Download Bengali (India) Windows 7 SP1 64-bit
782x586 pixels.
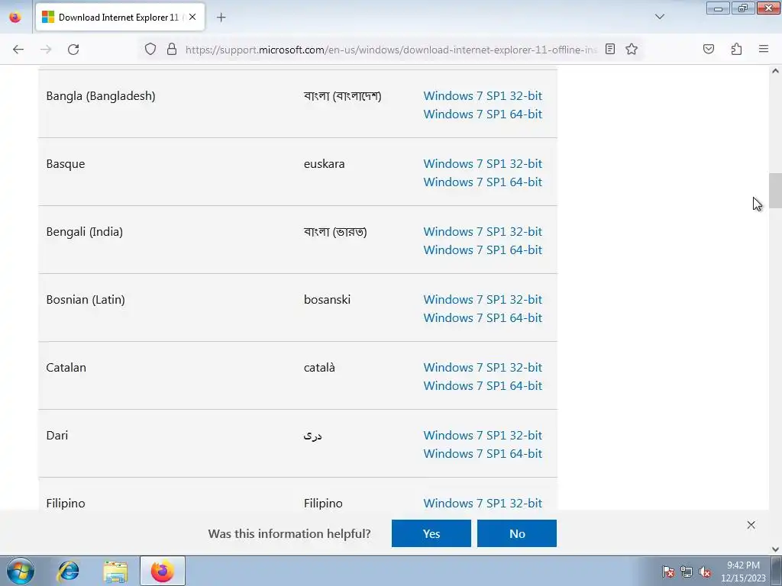483,250
